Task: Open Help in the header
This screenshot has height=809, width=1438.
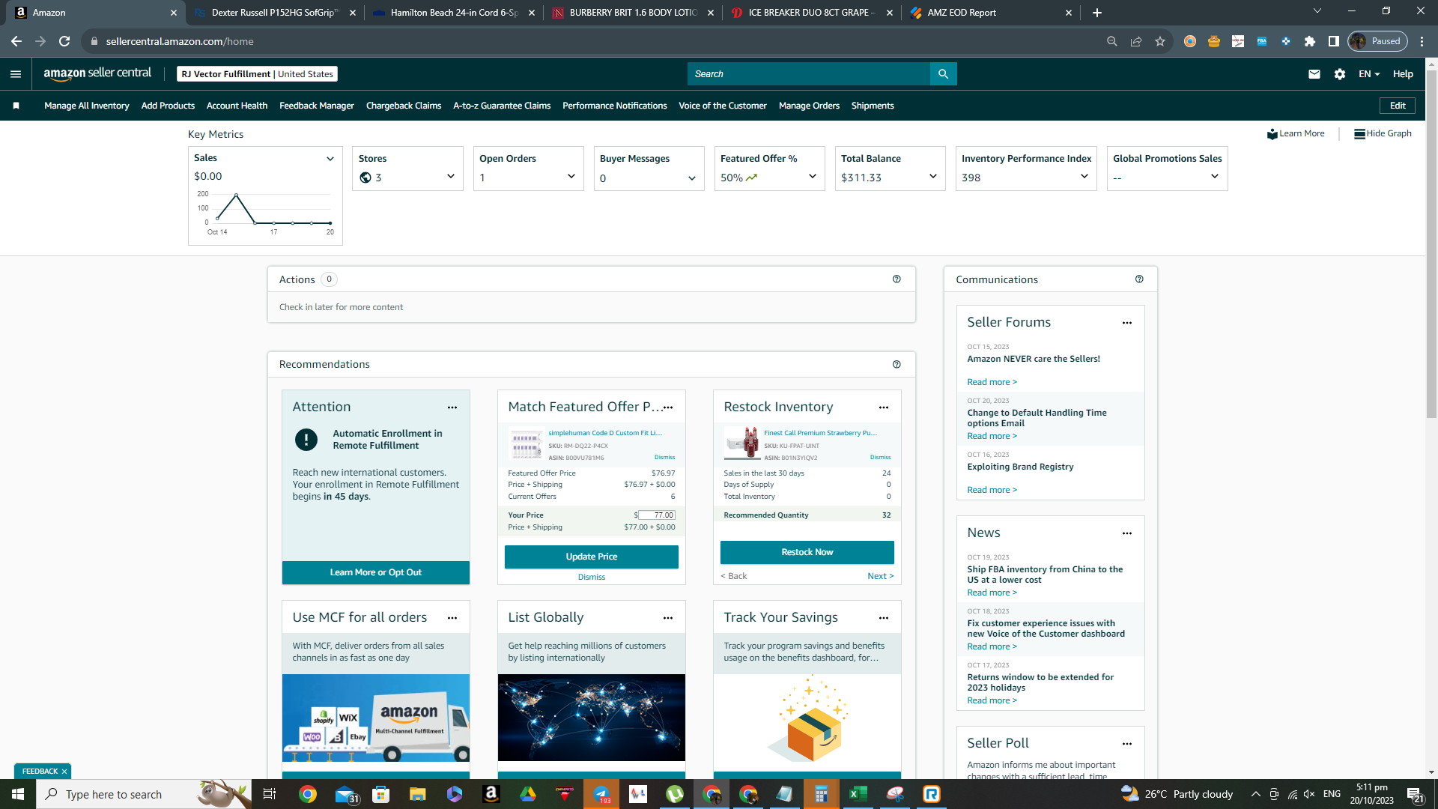Action: 1403,74
